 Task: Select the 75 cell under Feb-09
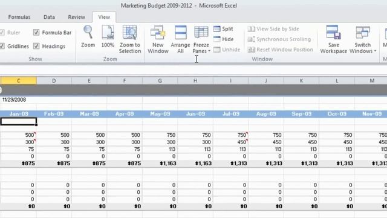click(54, 150)
